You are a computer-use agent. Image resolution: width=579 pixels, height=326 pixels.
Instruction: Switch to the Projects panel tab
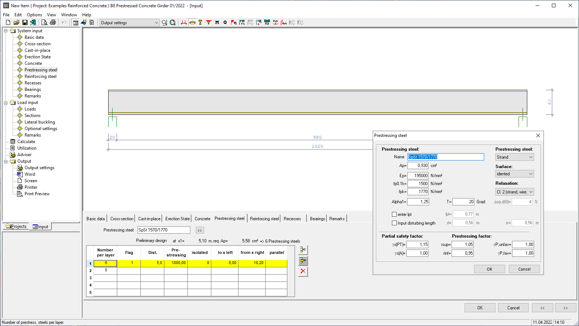point(16,226)
